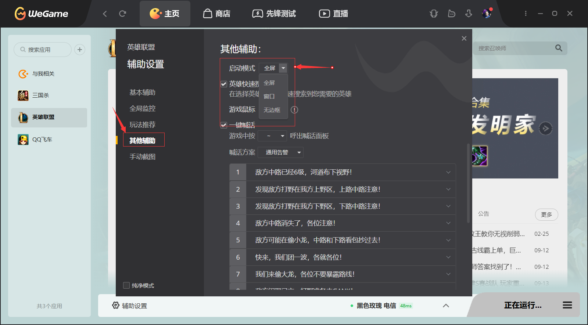Open the 喊话方案 通用告警 dropdown

click(x=280, y=152)
